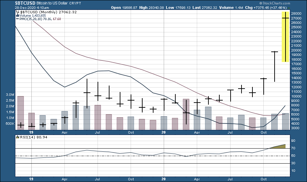The width and height of the screenshot is (307, 182).
Task: Click the Volume histogram legend icon
Action: pos(17,15)
